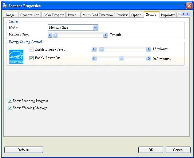Open the Cache Mode dropdown

coord(73,27)
